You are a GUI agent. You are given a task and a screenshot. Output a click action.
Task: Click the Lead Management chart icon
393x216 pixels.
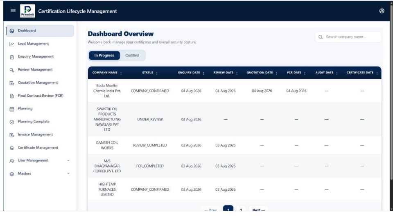[12, 44]
